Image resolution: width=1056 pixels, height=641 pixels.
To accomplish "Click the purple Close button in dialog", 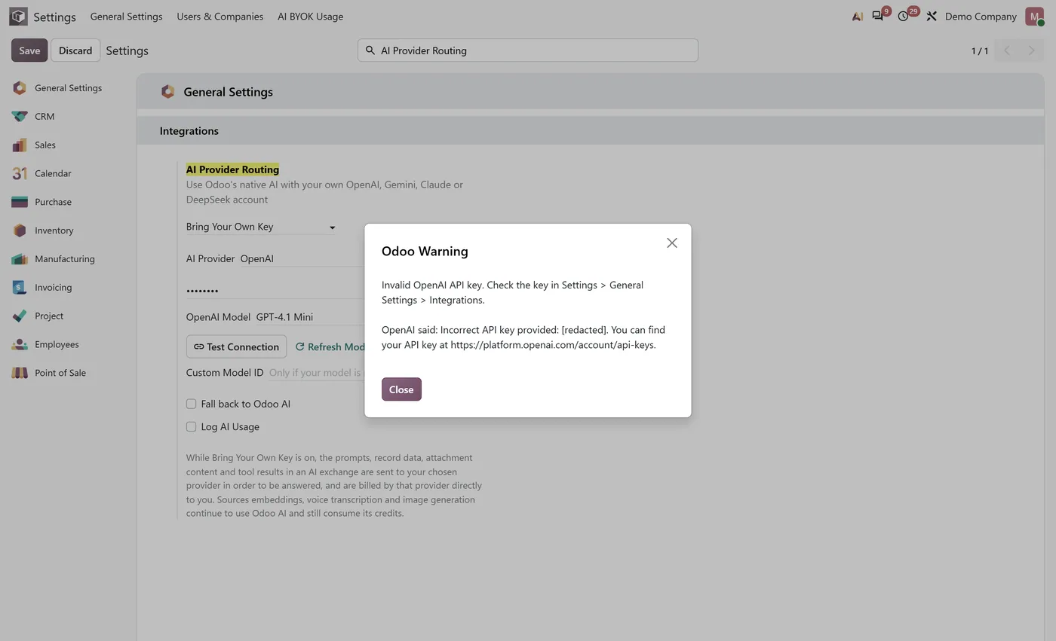I will pyautogui.click(x=401, y=389).
